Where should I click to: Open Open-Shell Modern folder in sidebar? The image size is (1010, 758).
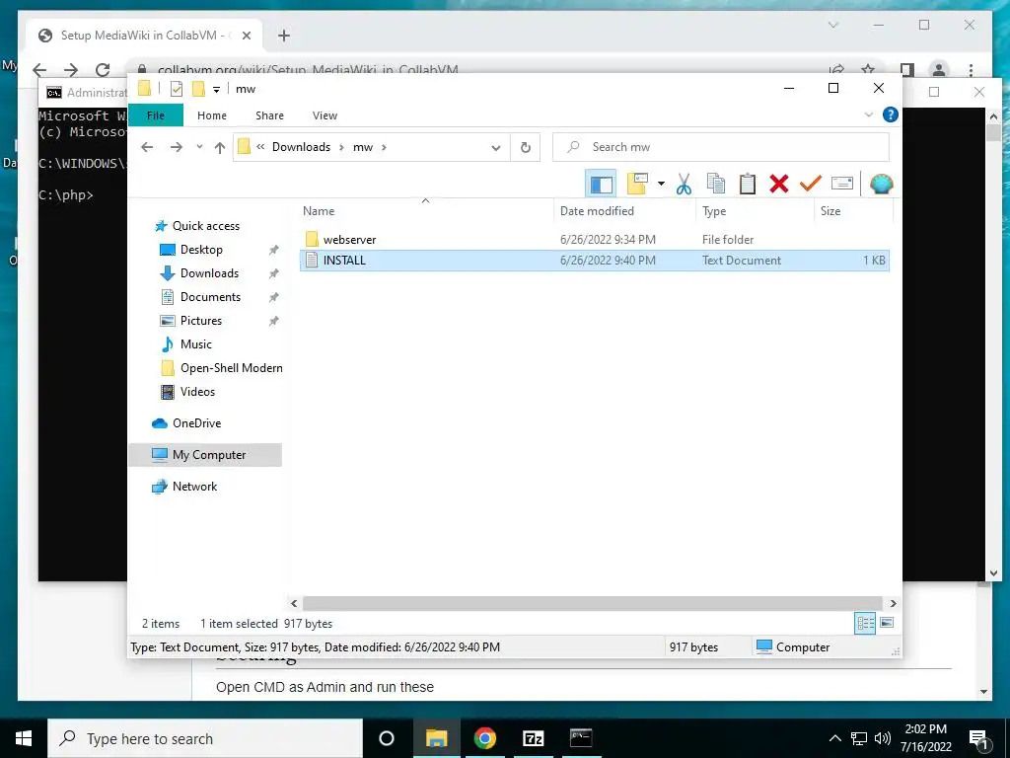(x=231, y=368)
